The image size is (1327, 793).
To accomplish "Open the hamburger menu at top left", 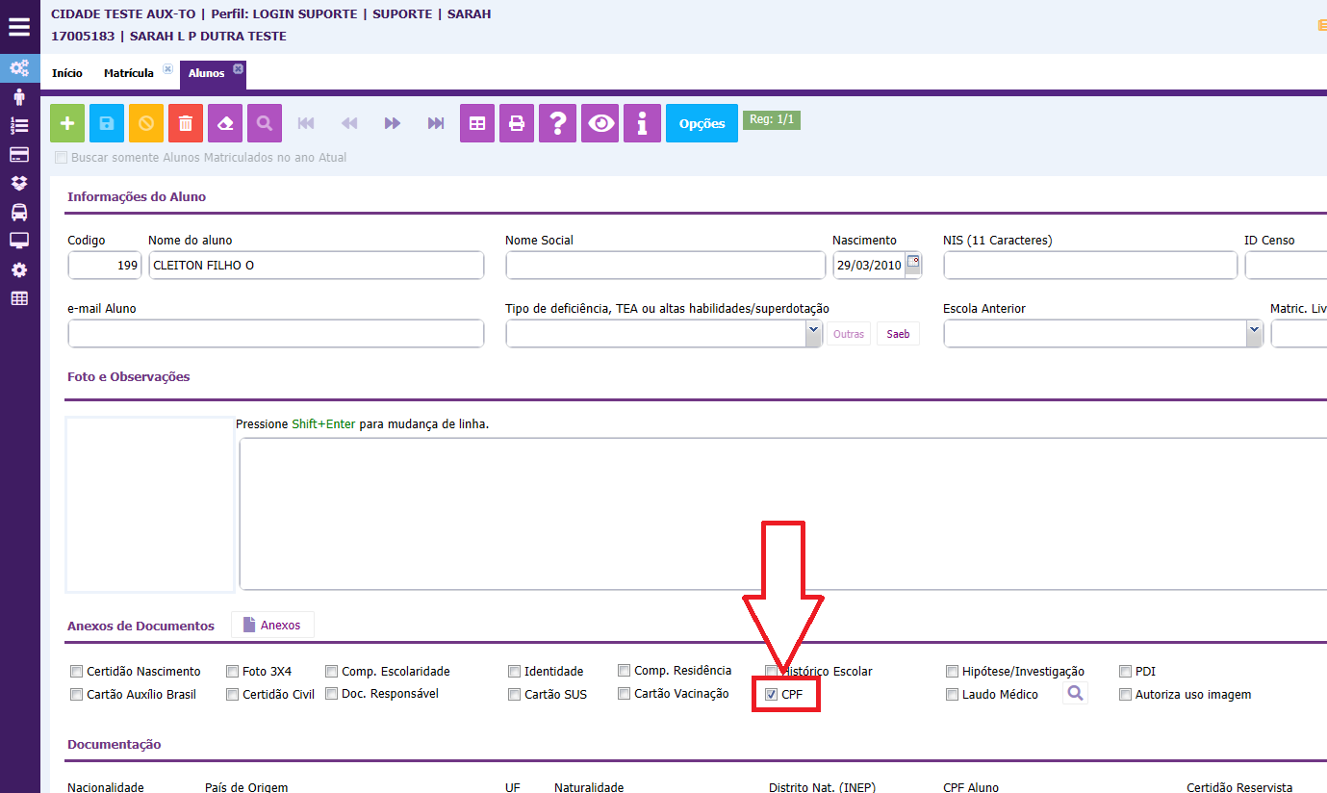I will (x=19, y=26).
